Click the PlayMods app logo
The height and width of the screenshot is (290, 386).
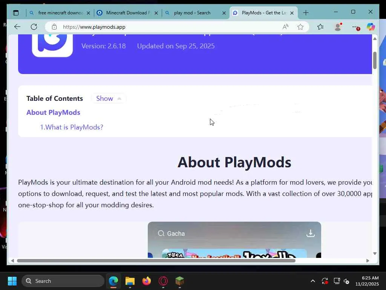(52, 45)
